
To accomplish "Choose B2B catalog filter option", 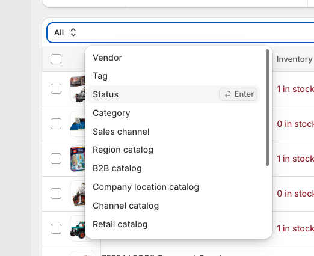I will coord(173,168).
